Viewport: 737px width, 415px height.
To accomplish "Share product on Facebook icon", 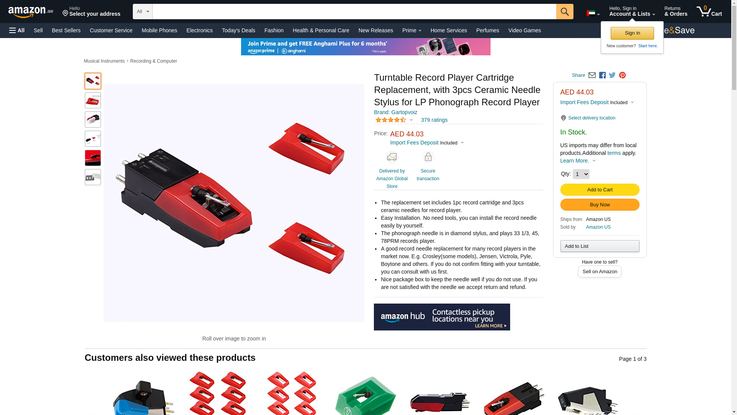I will (602, 75).
